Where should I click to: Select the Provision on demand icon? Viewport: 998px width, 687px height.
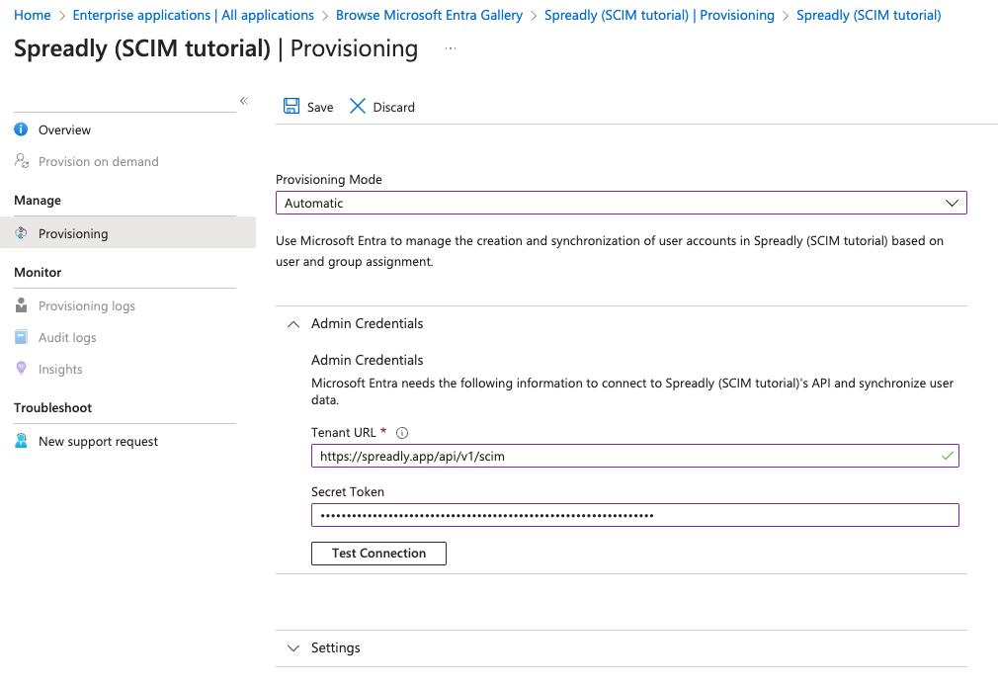point(21,161)
